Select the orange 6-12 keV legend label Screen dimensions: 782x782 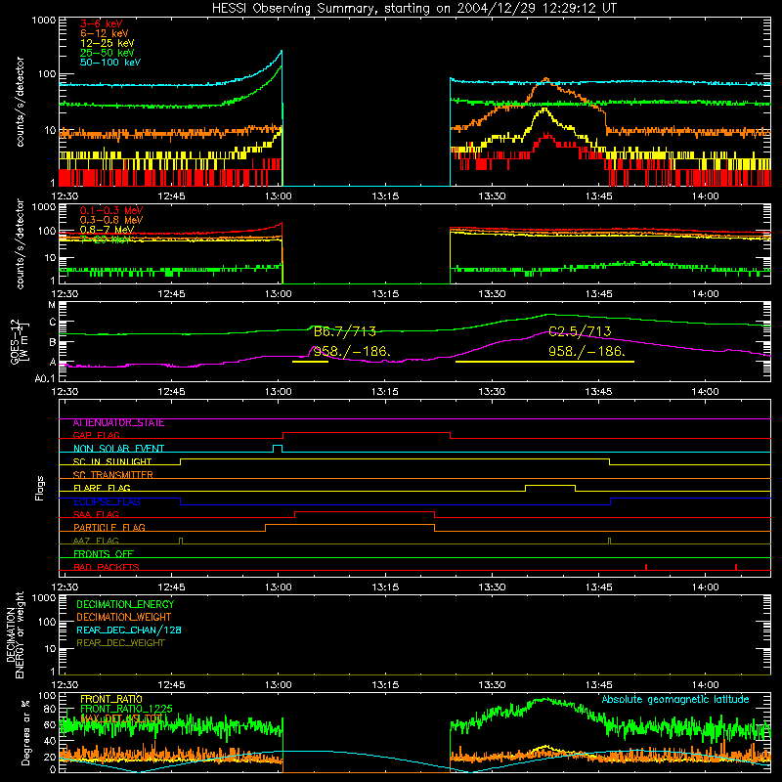(x=104, y=33)
